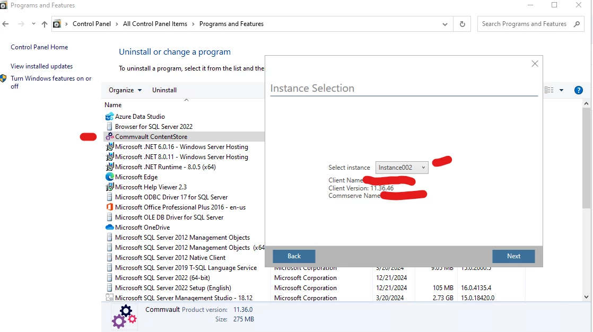The height and width of the screenshot is (332, 593).
Task: Click the Microsoft Help Viewer 2.3 icon
Action: (x=109, y=187)
